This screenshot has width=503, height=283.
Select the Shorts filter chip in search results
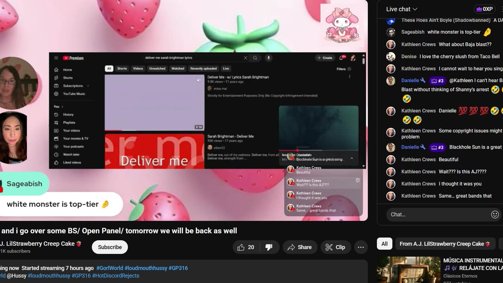[x=122, y=68]
